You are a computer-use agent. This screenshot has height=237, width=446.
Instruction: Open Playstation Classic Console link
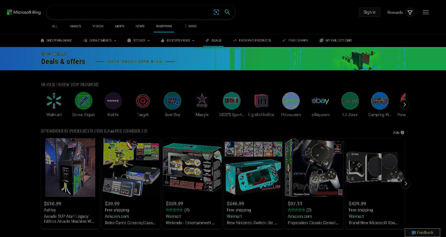pyautogui.click(x=313, y=223)
